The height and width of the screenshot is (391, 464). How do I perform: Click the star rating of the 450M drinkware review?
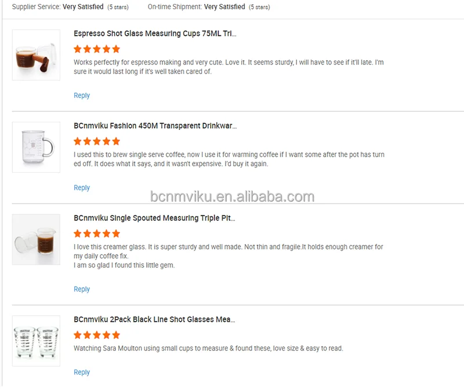pos(97,141)
